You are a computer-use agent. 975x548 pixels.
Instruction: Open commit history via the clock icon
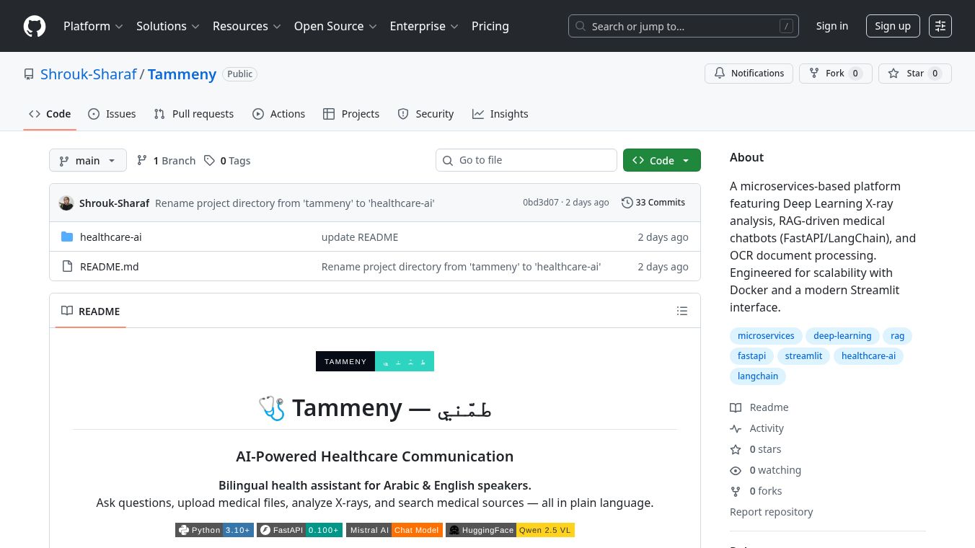pos(627,203)
